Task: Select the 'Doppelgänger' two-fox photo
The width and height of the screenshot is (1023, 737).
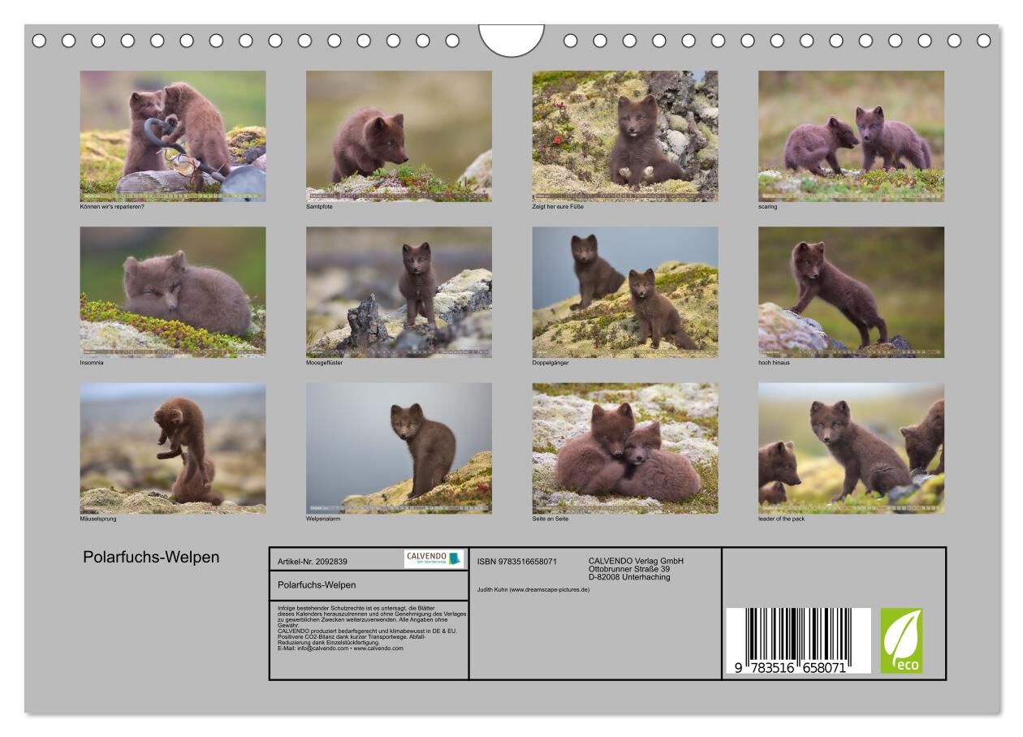Action: (625, 291)
